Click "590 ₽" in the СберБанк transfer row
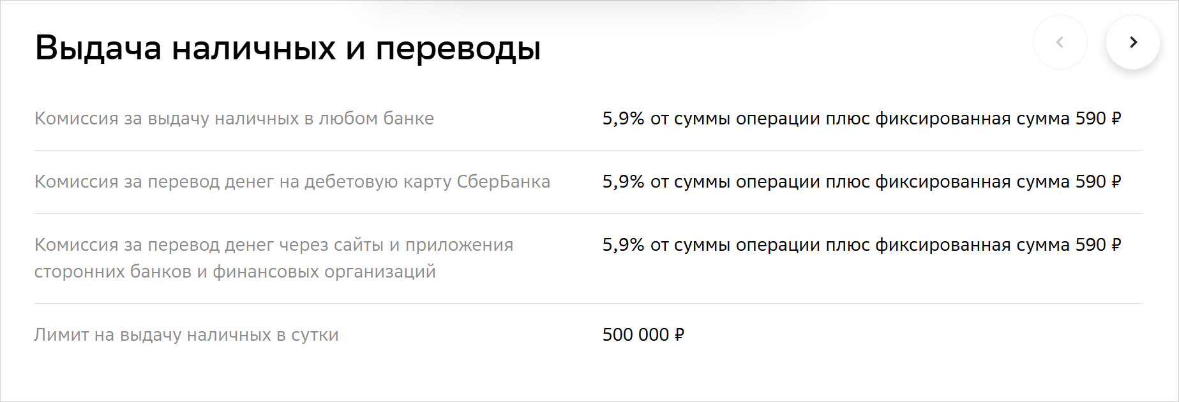The image size is (1179, 402). coord(1098,182)
